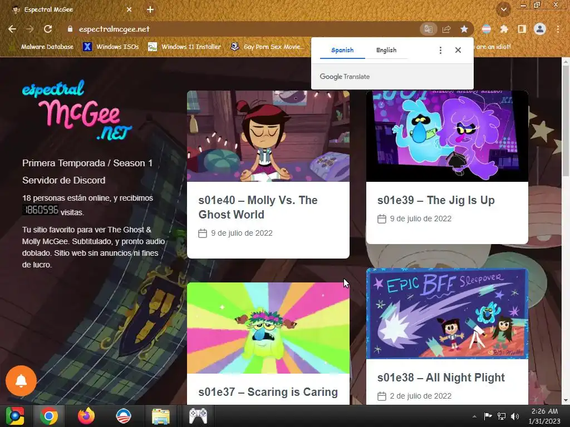Click the page vertical scrollbar track

[566, 231]
